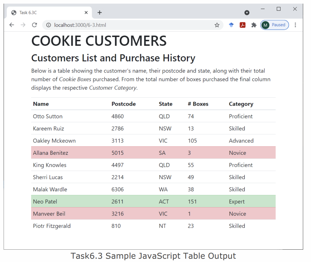Click the globe favicon on the tab
This screenshot has width=311, height=262.
click(x=13, y=12)
